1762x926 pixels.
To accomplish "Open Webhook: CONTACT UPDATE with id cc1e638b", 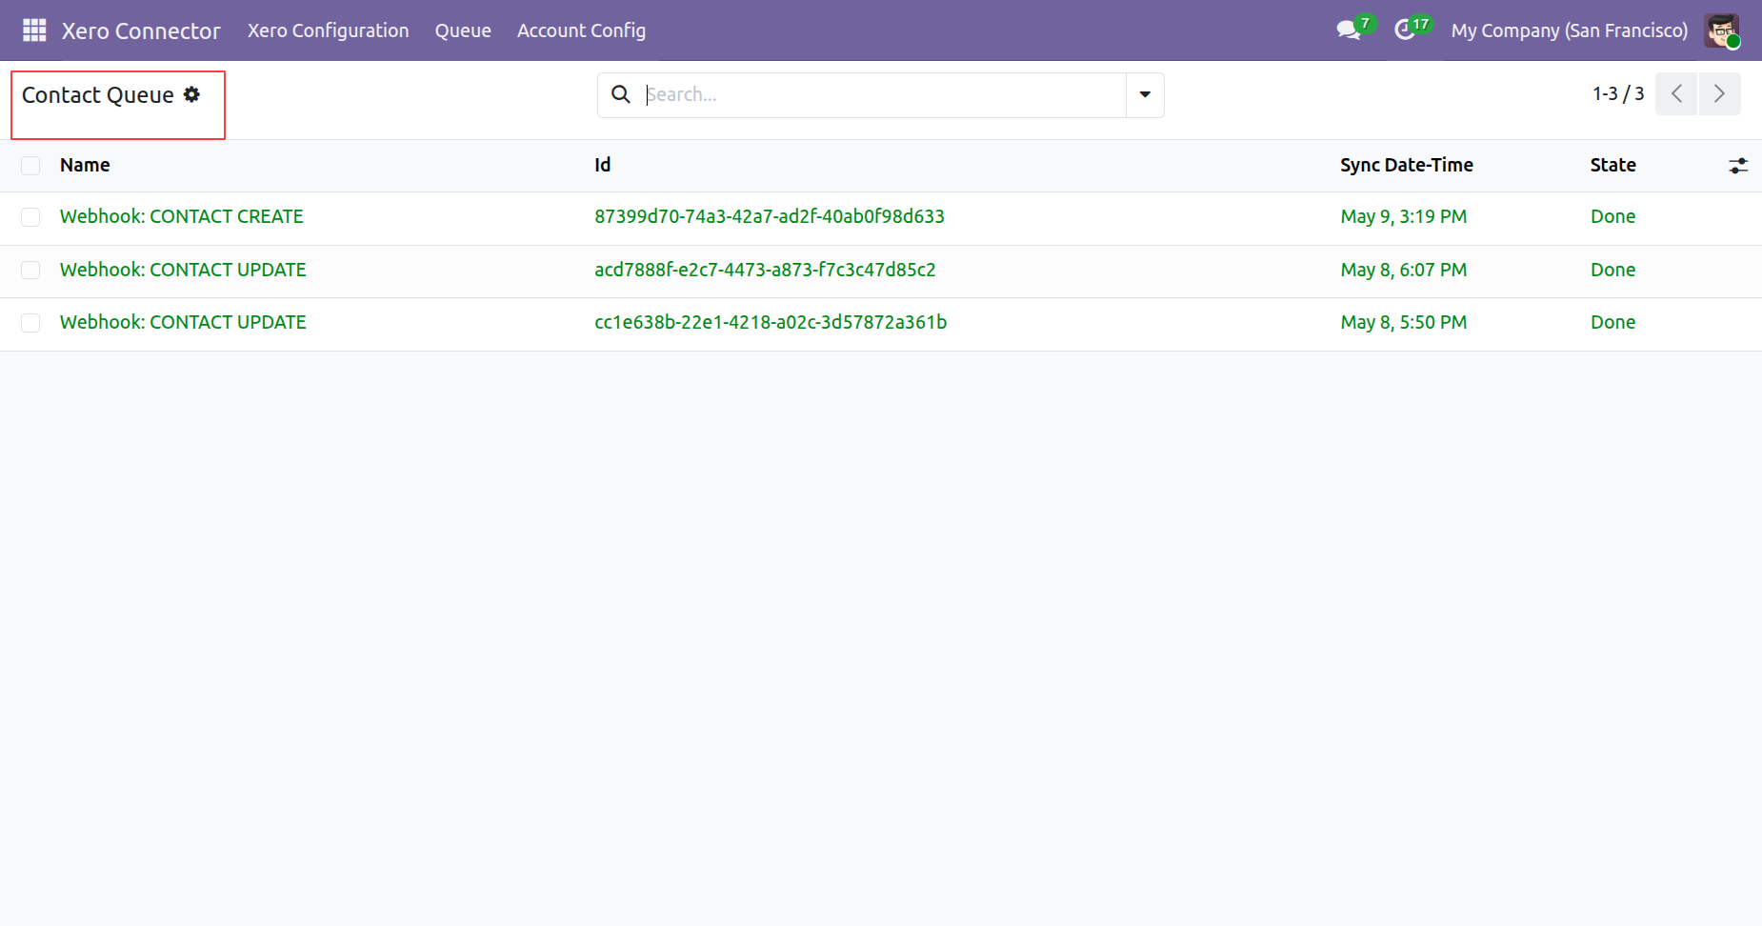I will click(x=183, y=322).
